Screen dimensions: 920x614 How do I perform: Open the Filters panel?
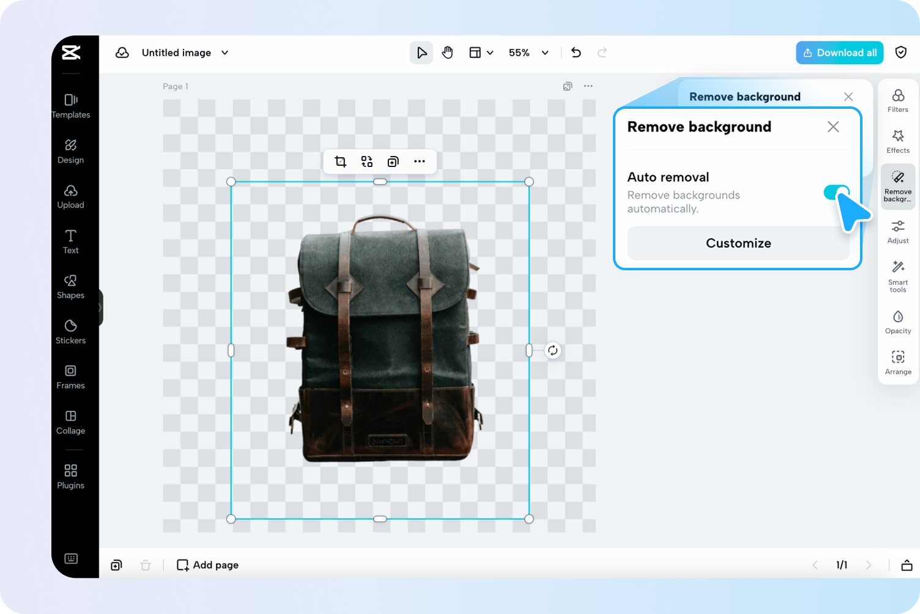pyautogui.click(x=897, y=100)
